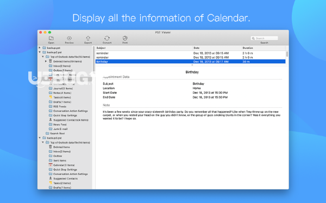The image size is (326, 203).
Task: Click Start Date value in appointment details
Action: click(210, 93)
